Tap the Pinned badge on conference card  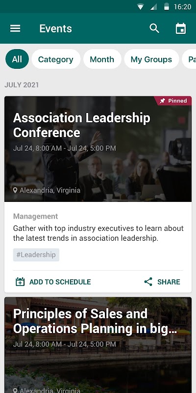click(173, 101)
